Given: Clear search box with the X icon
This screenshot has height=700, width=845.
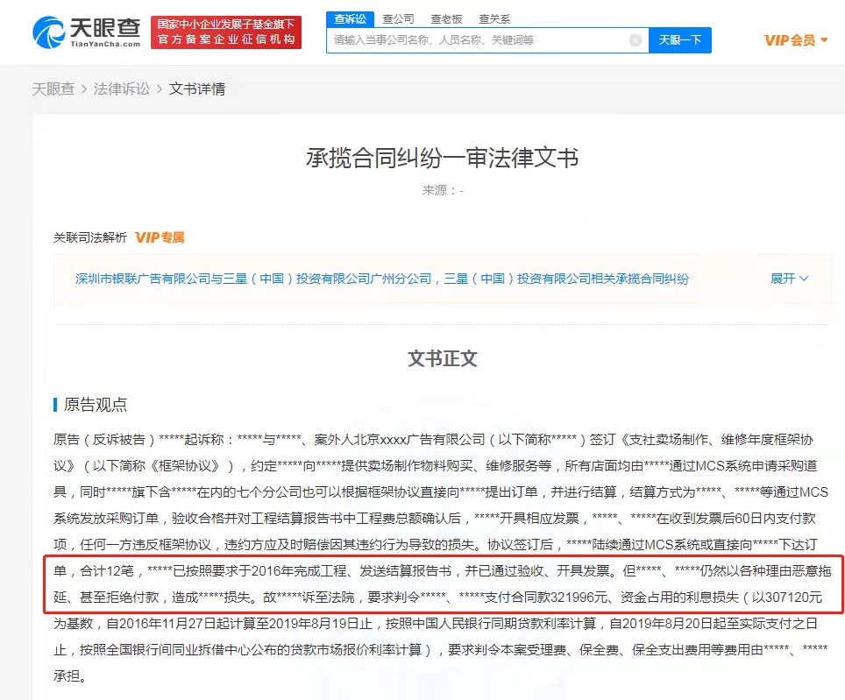Looking at the screenshot, I should click(636, 39).
